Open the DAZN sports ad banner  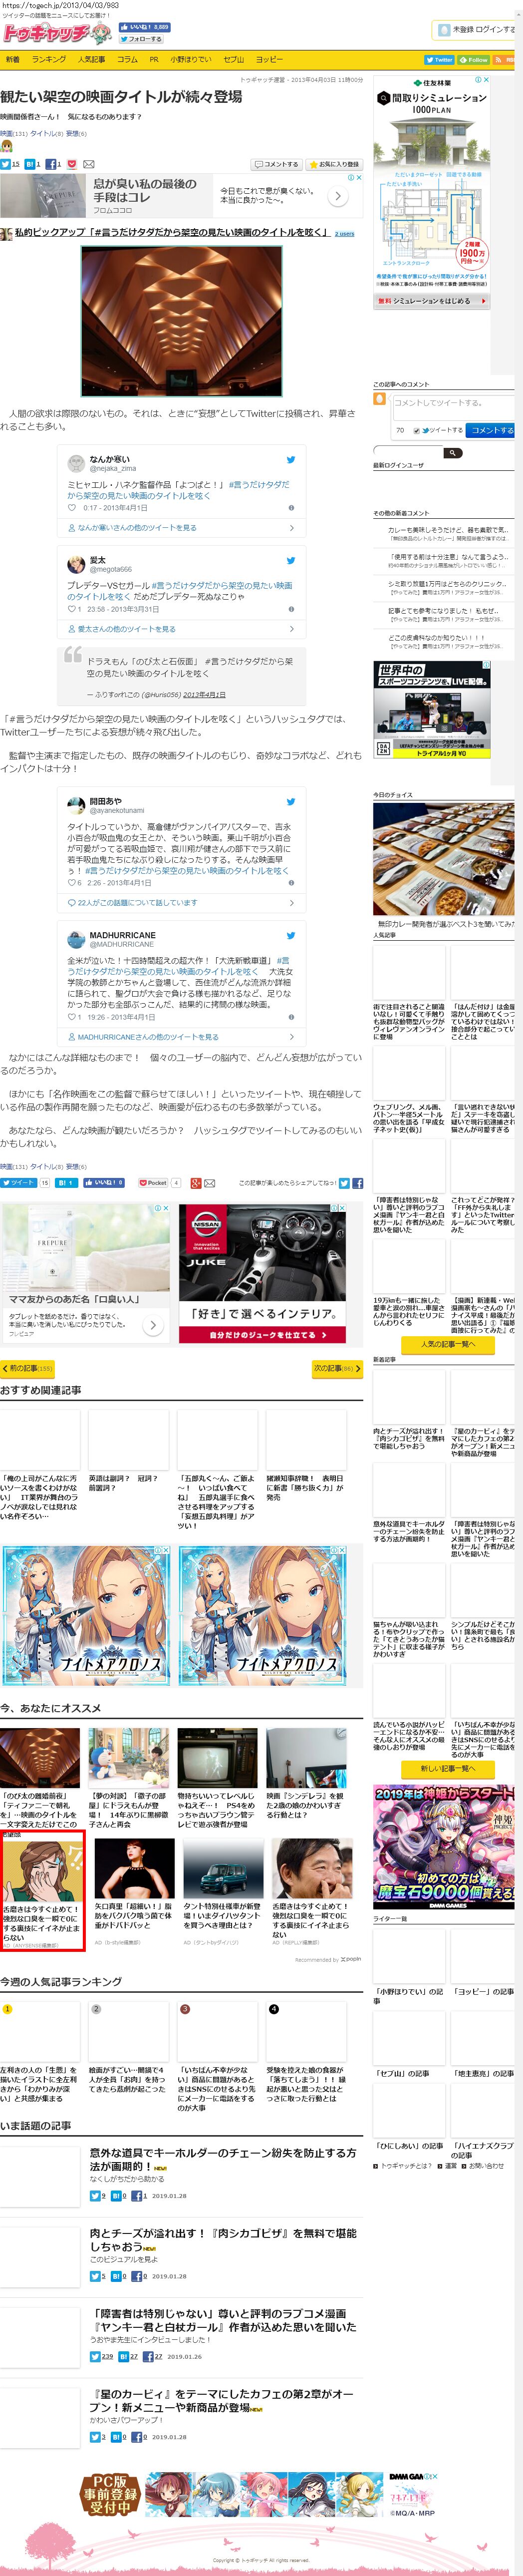pyautogui.click(x=432, y=710)
